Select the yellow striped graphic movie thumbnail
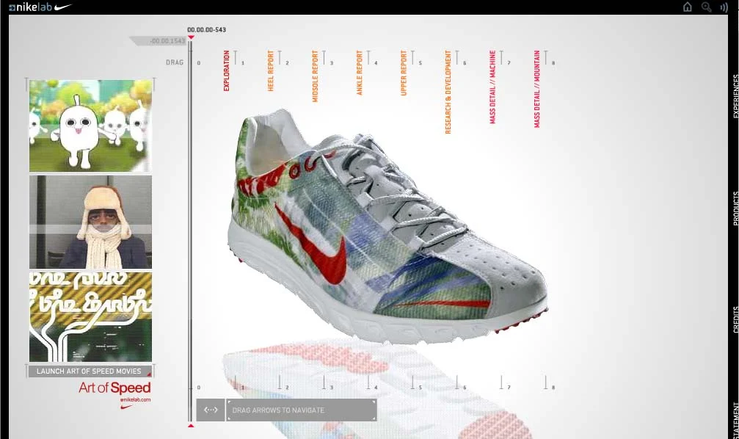This screenshot has height=439, width=739. pyautogui.click(x=90, y=316)
